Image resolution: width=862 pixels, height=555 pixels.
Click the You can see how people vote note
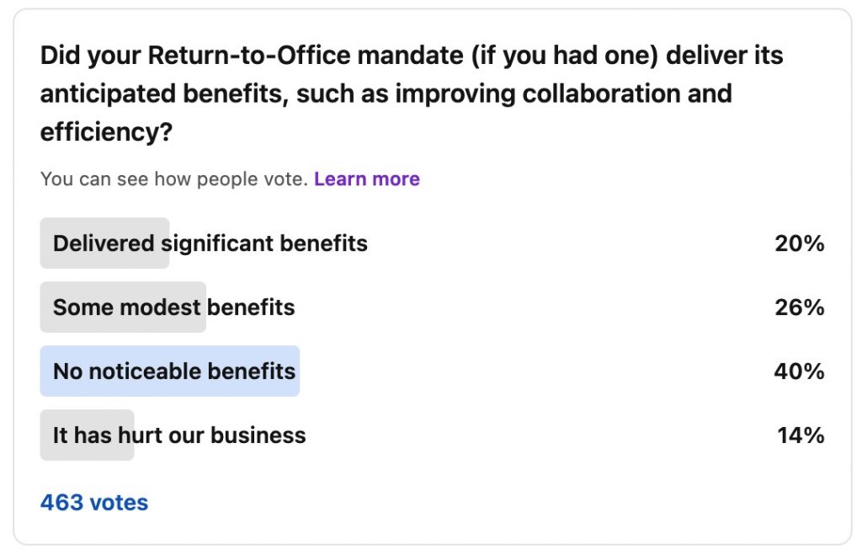pos(174,179)
